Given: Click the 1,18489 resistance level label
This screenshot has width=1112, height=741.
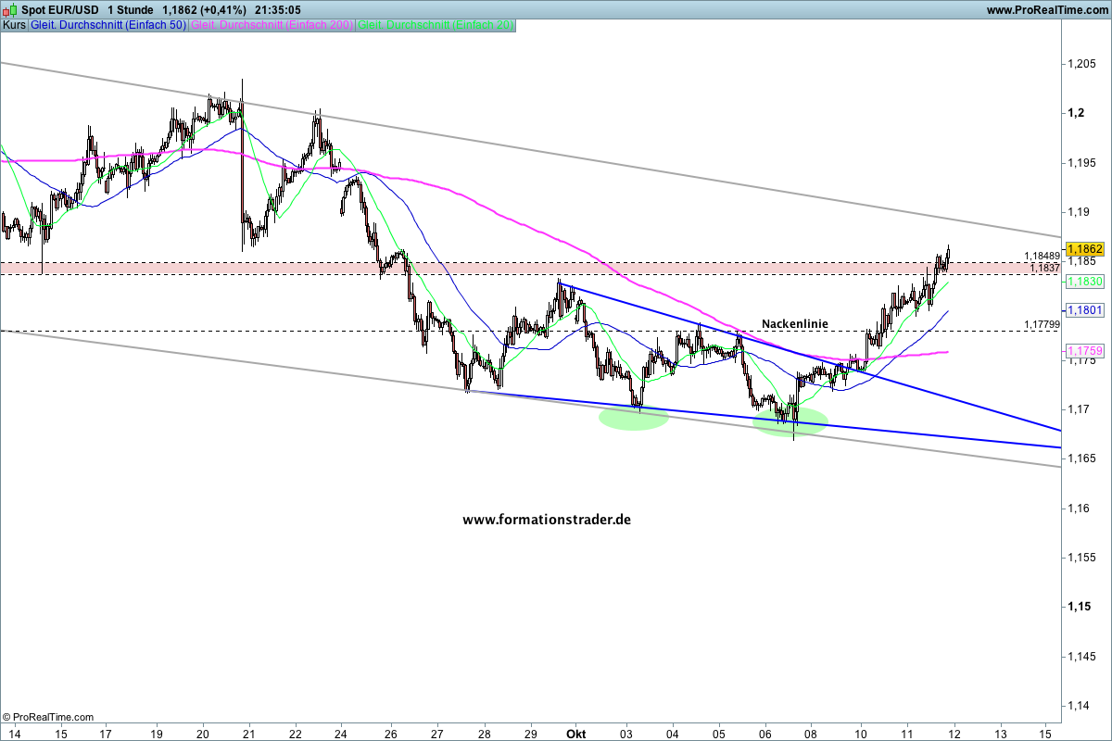Looking at the screenshot, I should click(x=1042, y=256).
